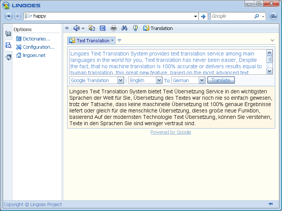The height and width of the screenshot is (211, 282).
Task: Click the copy icon in toolbar
Action: point(92,28)
